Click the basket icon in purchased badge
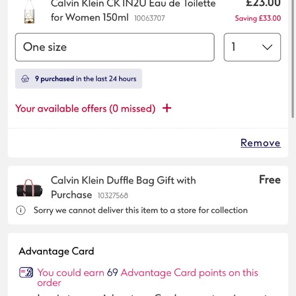The height and width of the screenshot is (296, 296). 25,79
